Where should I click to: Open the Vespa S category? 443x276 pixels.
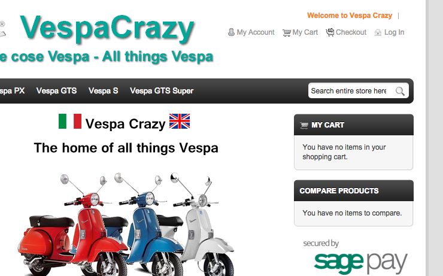click(x=103, y=90)
